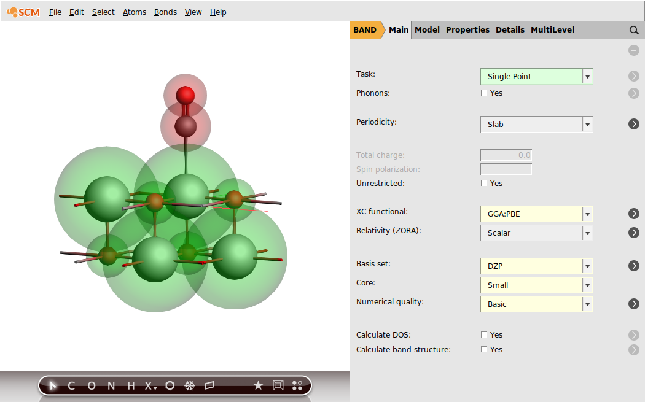This screenshot has width=645, height=402.
Task: Choose the carbon C atom tool
Action: pos(71,385)
